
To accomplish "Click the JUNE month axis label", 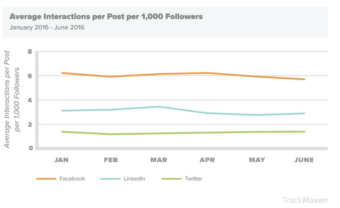I will (x=304, y=160).
